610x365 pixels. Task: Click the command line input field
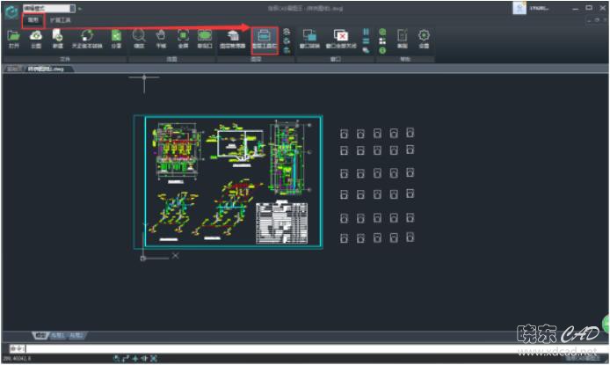[264, 349]
